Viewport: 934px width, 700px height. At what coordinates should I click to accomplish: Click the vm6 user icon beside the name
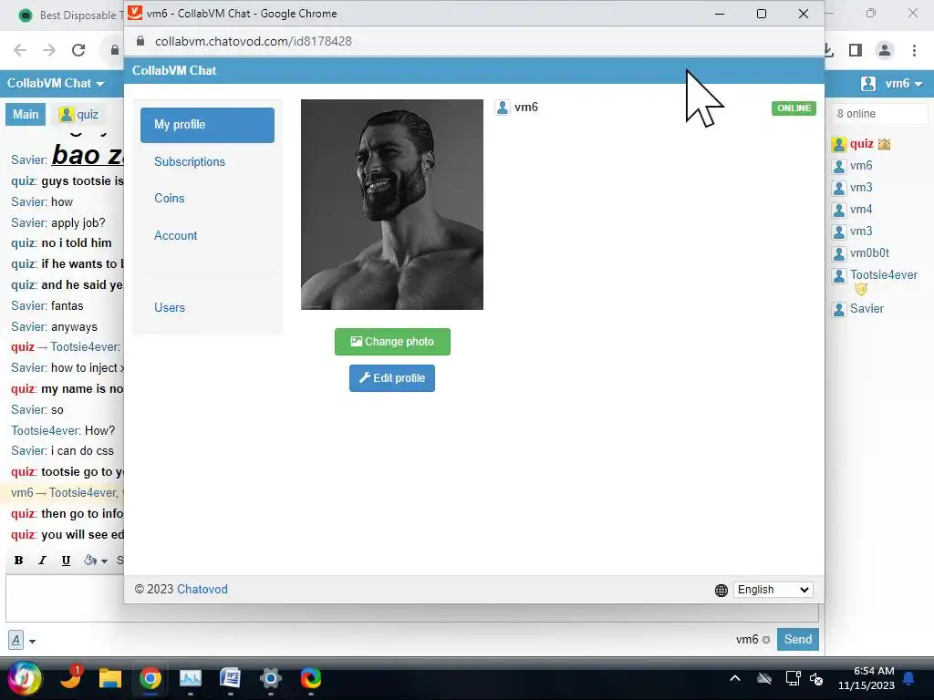coord(503,108)
